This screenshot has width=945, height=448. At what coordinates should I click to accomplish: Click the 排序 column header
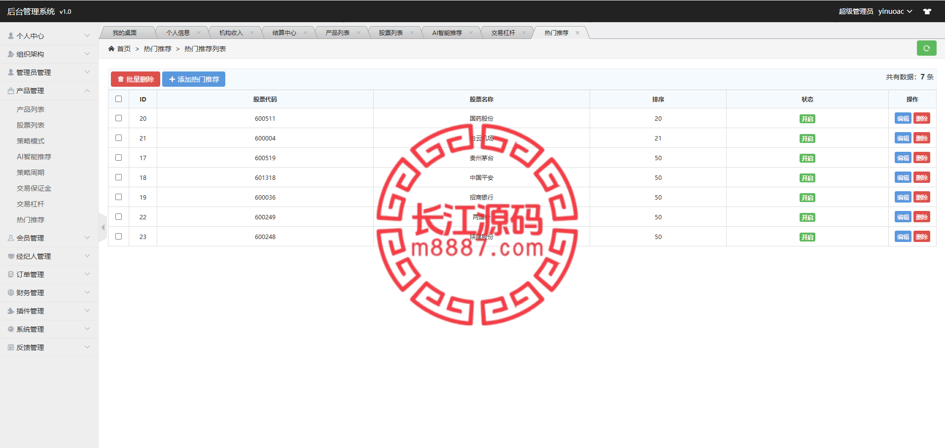658,99
